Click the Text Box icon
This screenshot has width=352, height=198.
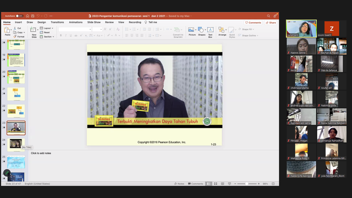tap(210, 30)
